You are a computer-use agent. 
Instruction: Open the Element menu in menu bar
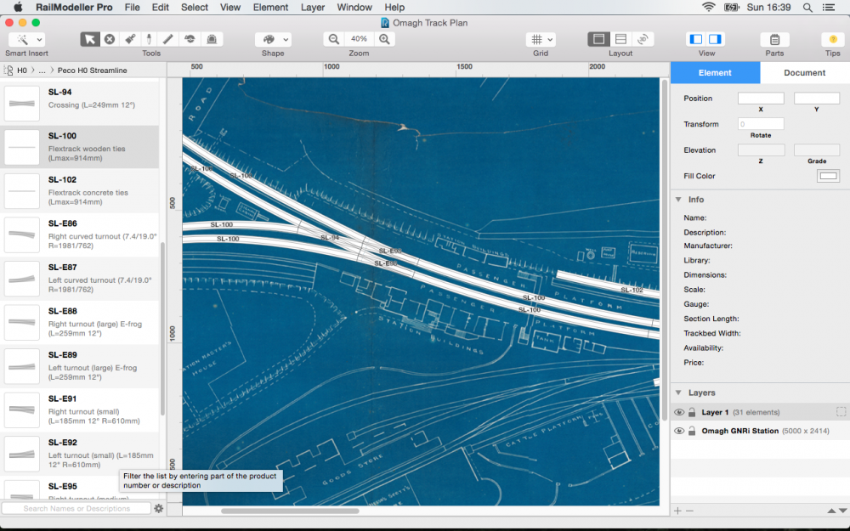(270, 7)
